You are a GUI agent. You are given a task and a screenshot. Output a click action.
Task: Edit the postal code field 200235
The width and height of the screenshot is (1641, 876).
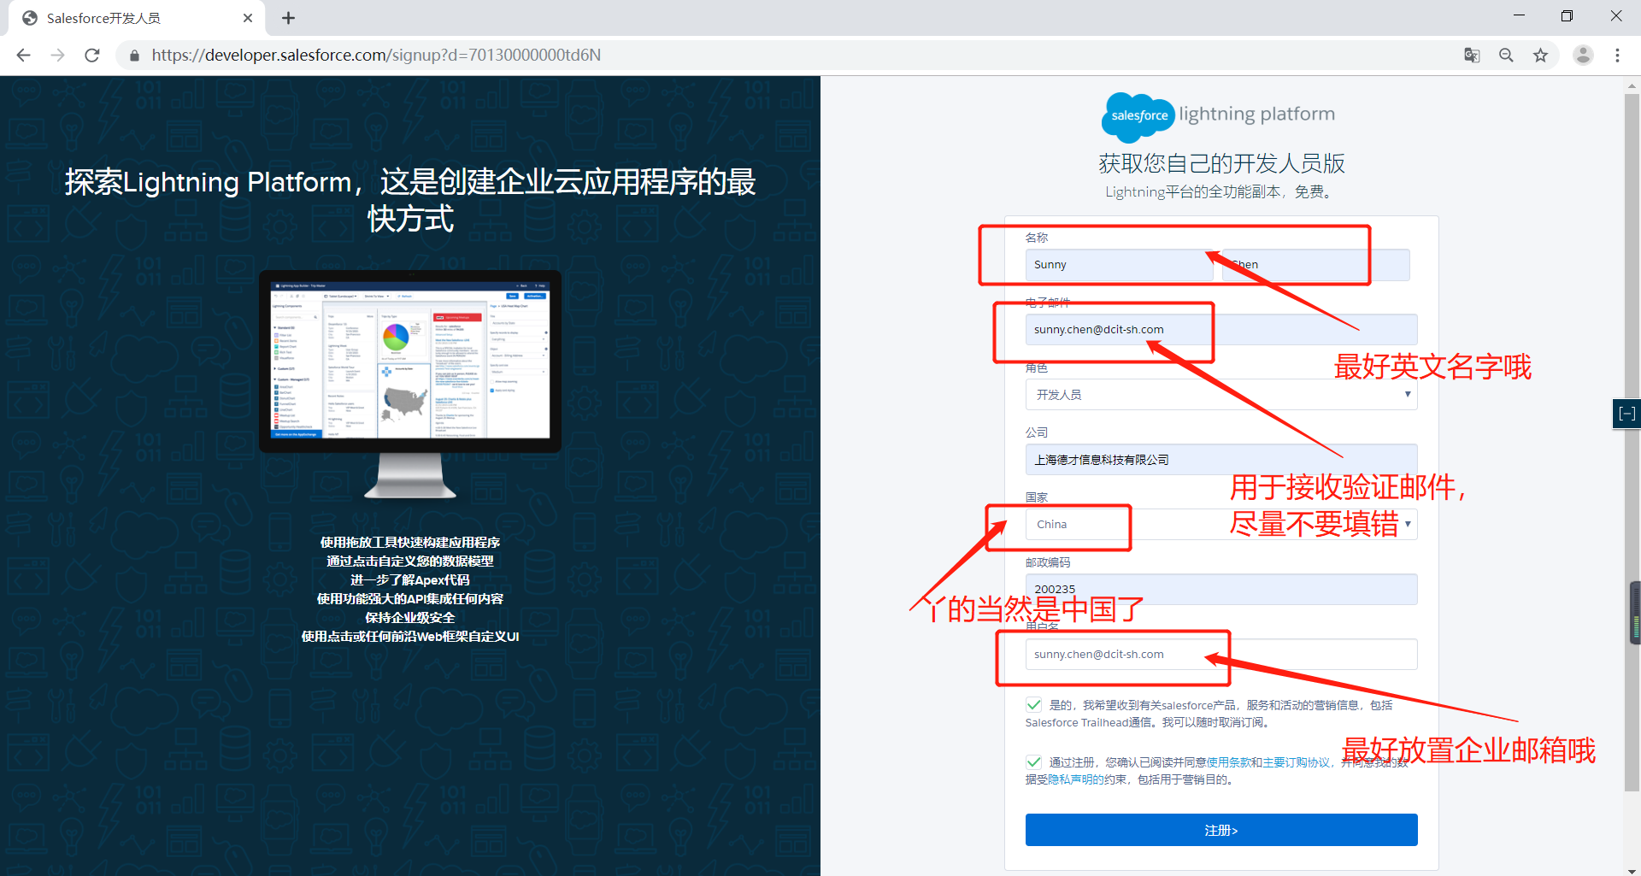coord(1221,590)
